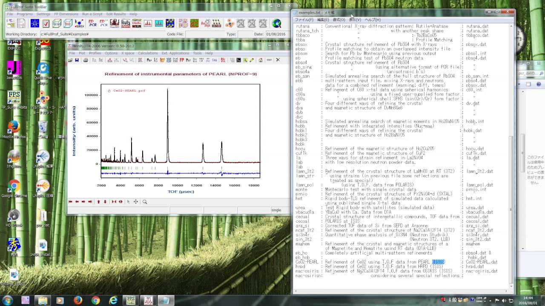Click the printer icon in WinPLOTR toolbar
Image resolution: width=545 pixels, height=306 pixels.
coord(86,60)
